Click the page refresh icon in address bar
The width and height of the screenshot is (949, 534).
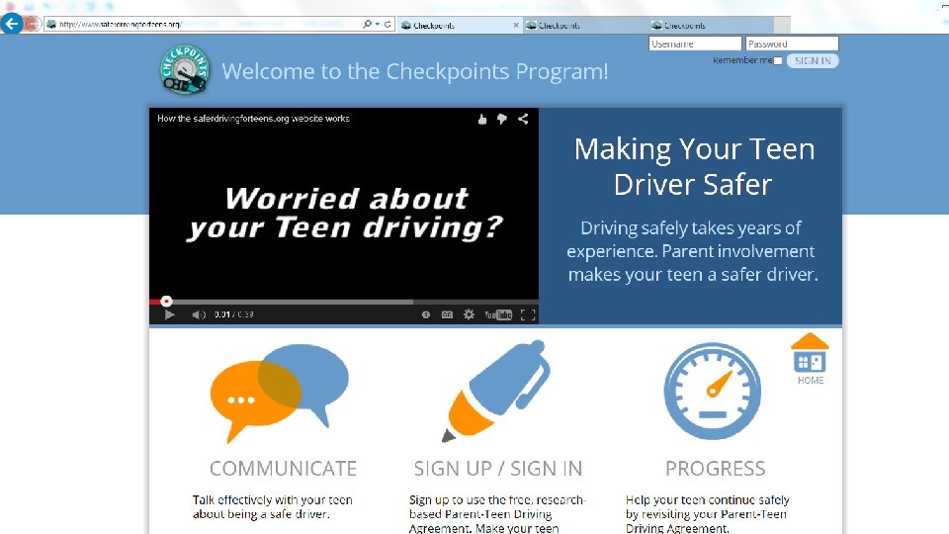[388, 24]
